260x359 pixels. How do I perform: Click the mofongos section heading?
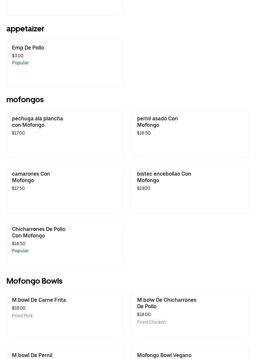point(25,100)
